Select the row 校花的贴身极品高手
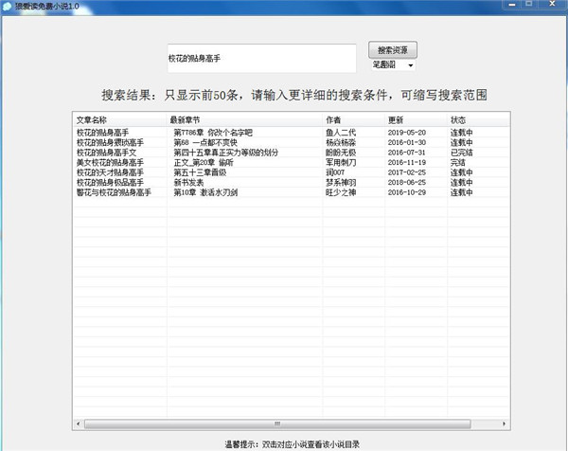The image size is (568, 451). click(x=292, y=182)
